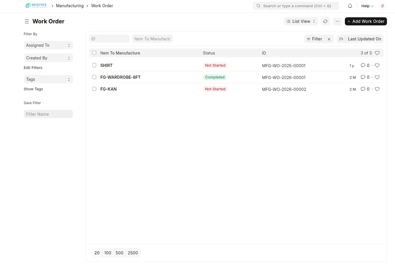395x274 pixels.
Task: Set page size to 20
Action: point(97,253)
